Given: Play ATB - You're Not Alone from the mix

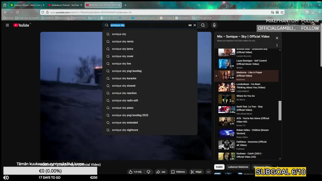Looking at the screenshot, I should click(247, 122).
